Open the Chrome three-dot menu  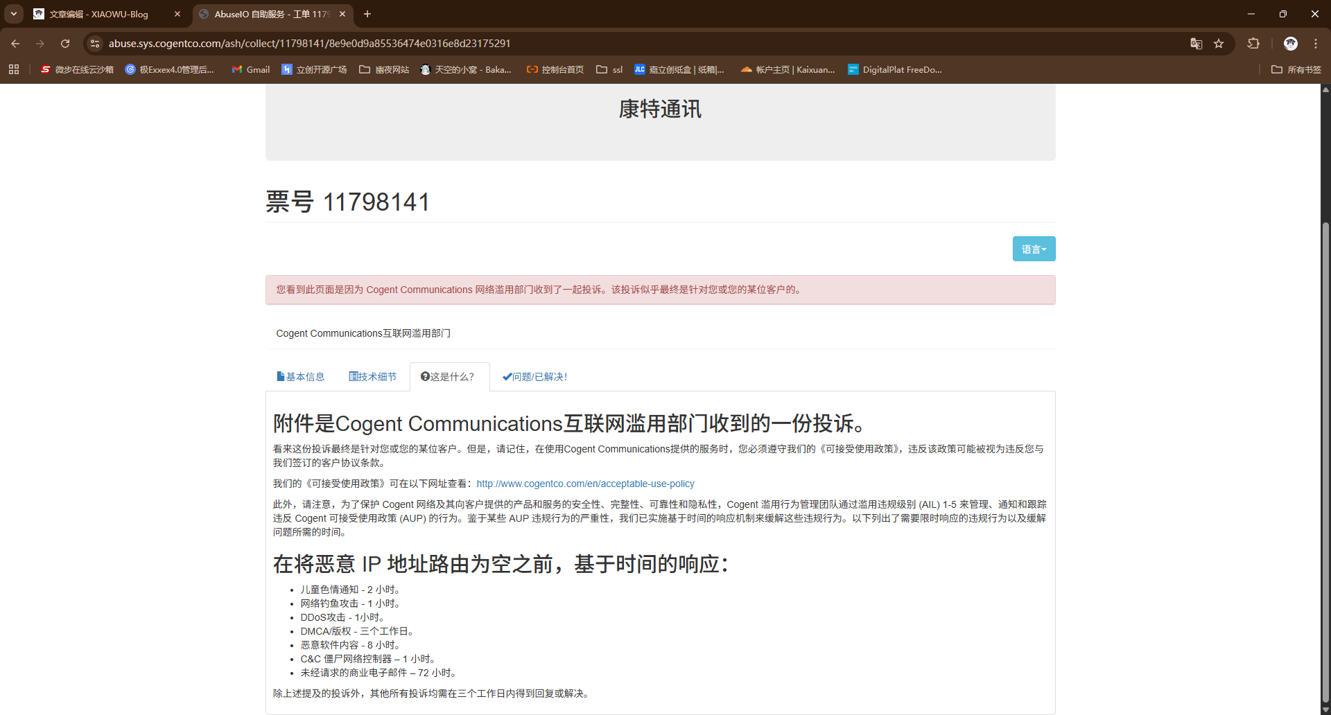click(x=1316, y=44)
